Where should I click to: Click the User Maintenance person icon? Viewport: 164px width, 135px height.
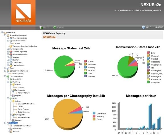(x=11, y=38)
